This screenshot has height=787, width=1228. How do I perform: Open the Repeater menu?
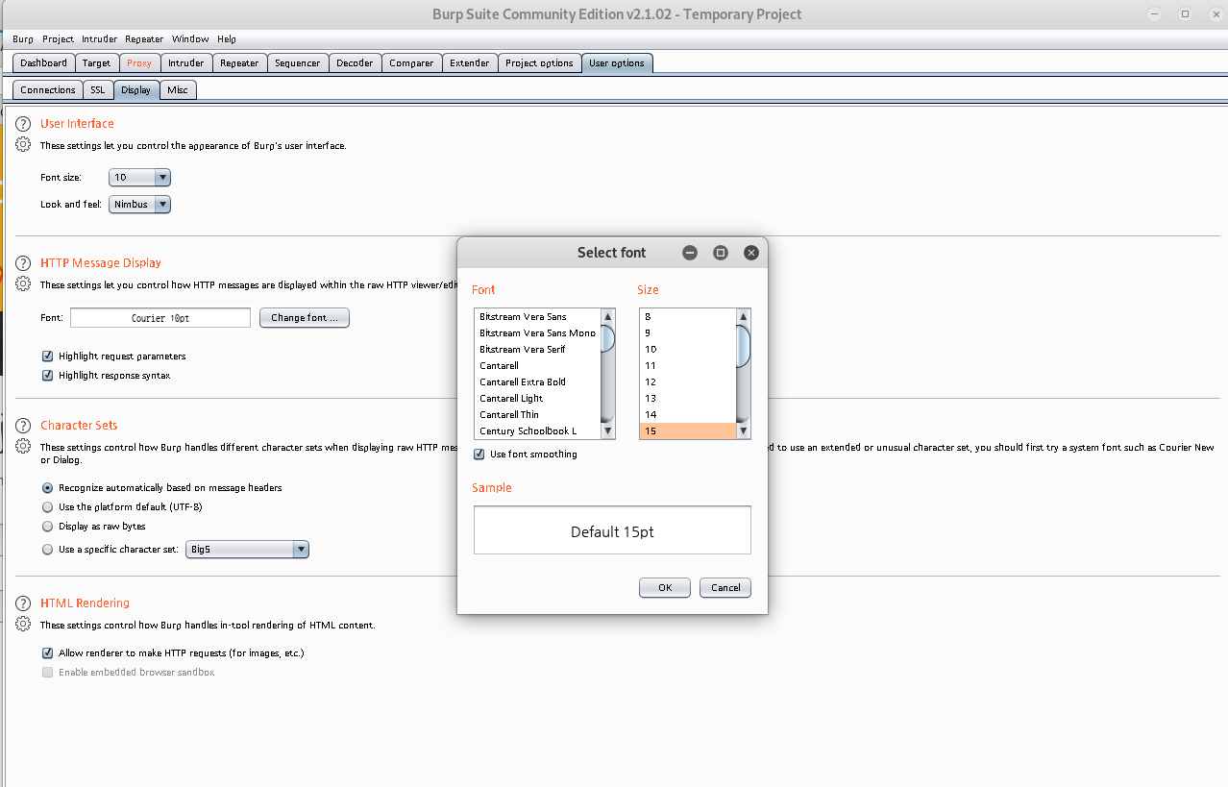coord(144,39)
